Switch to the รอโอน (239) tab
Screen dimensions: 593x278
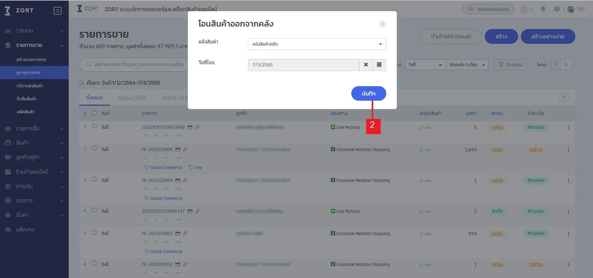point(132,98)
